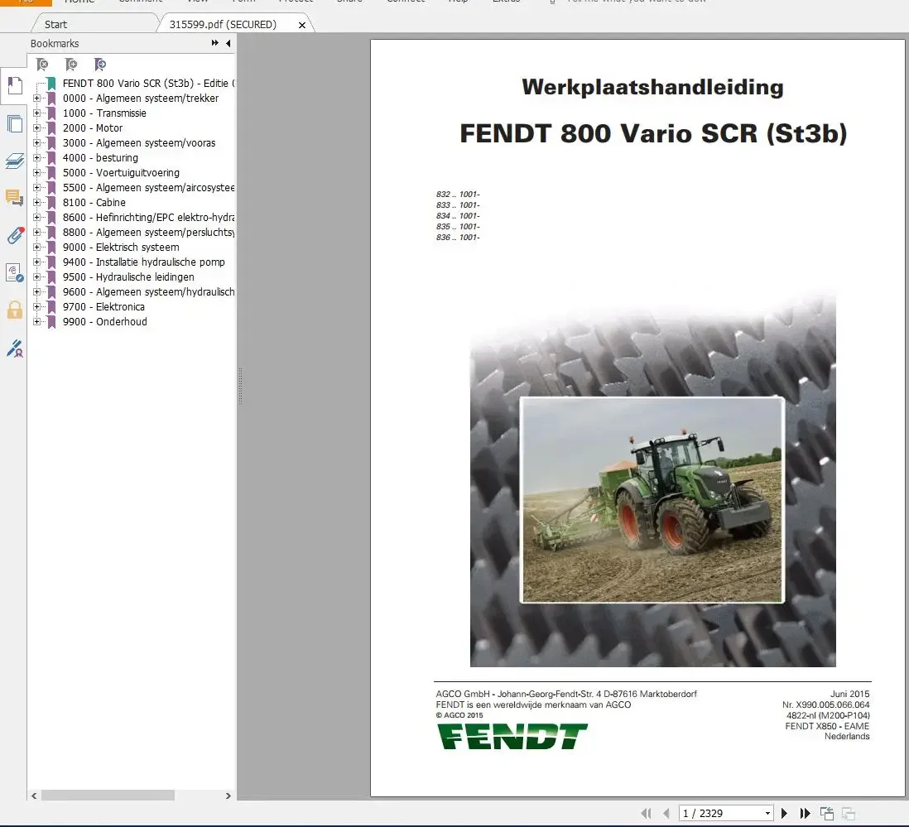This screenshot has width=909, height=827.
Task: Select the 2000 - Motor bookmark text
Action: coord(93,128)
